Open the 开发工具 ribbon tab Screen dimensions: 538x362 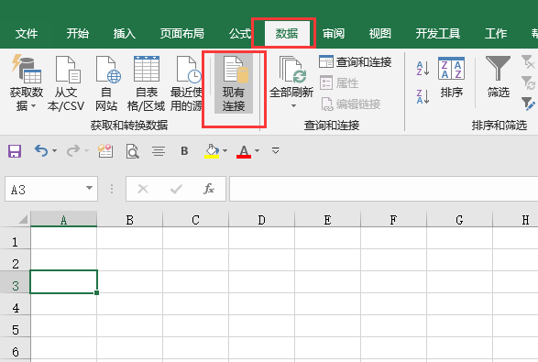point(438,34)
